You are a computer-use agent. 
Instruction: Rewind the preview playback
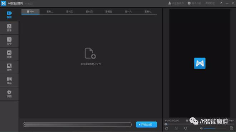click(x=166, y=121)
